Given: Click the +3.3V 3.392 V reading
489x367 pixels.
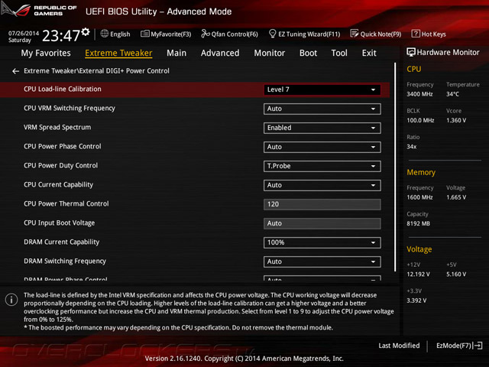Looking at the screenshot, I should tap(416, 300).
